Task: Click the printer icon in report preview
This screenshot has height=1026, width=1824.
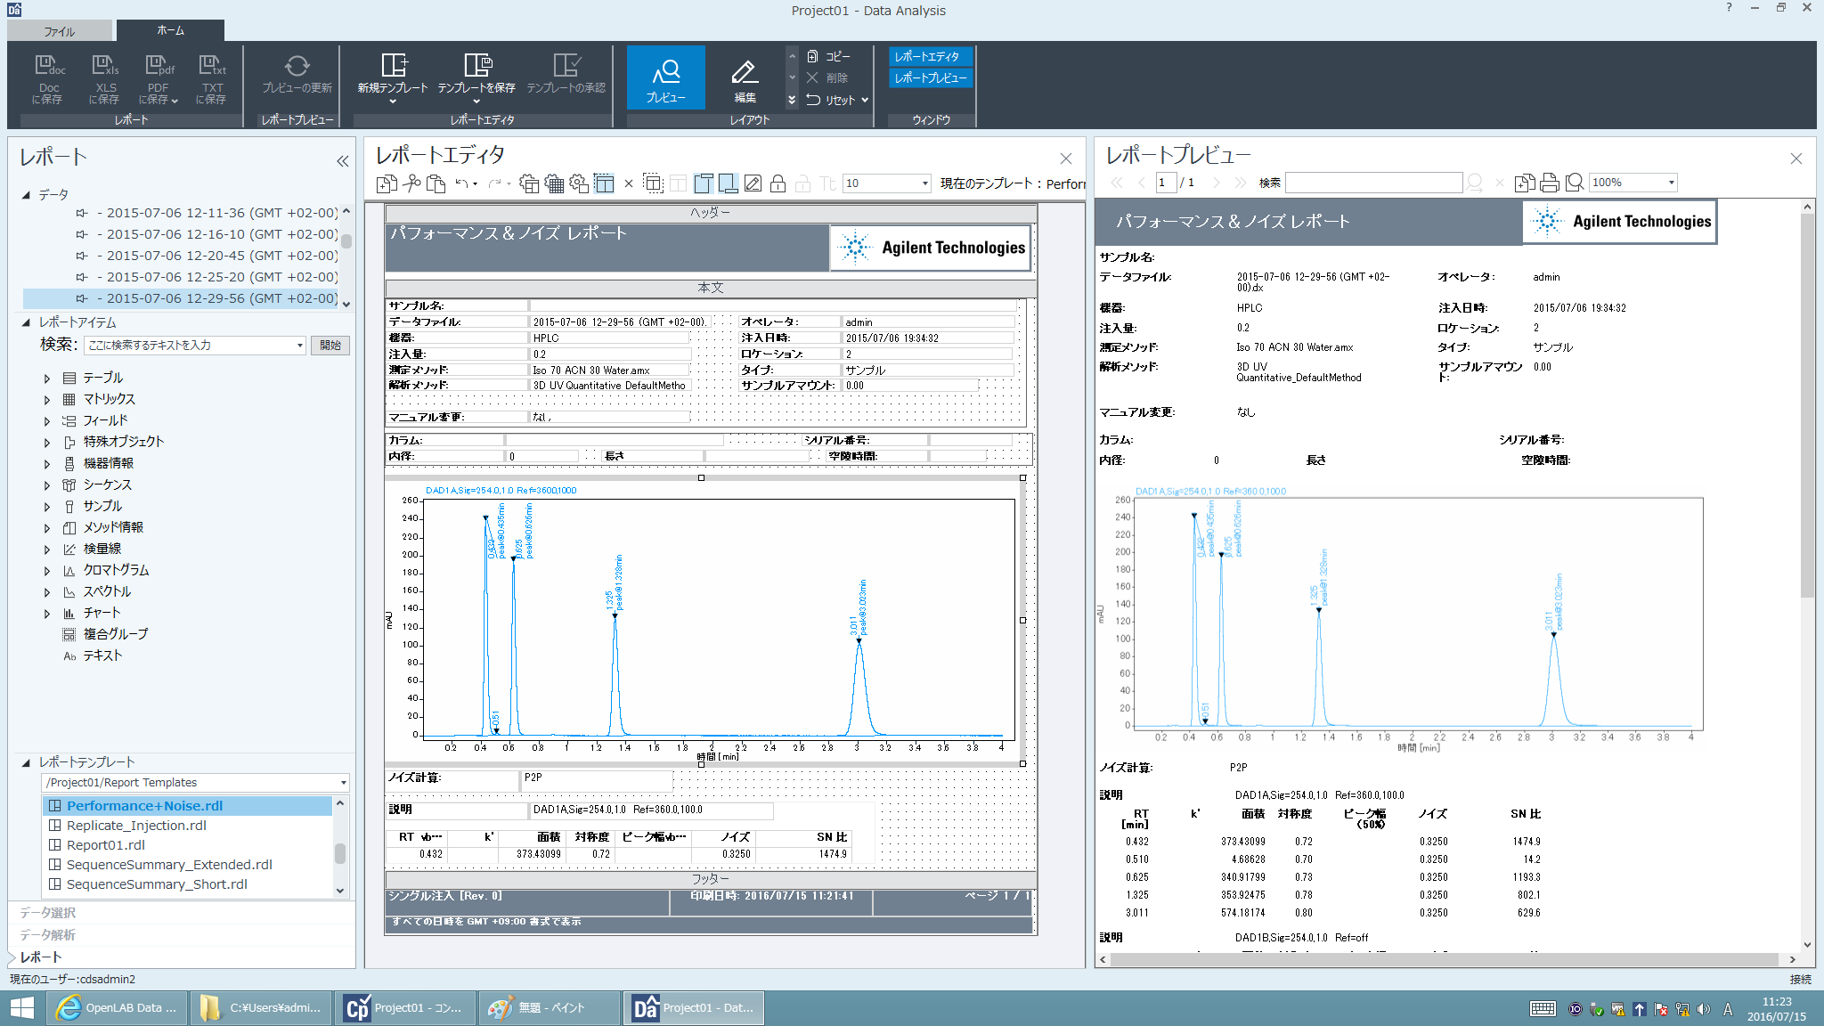Action: pos(1550,183)
